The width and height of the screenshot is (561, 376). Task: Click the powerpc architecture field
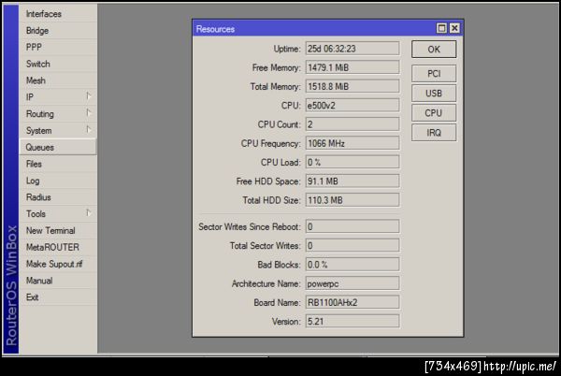click(352, 283)
